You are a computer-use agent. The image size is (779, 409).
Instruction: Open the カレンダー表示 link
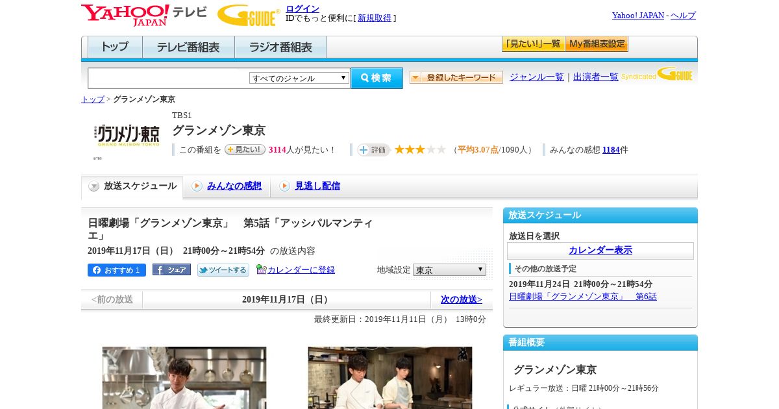[600, 251]
